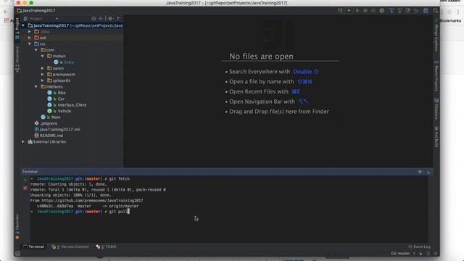Open the Project panel settings gear
Image resolution: width=464 pixels, height=261 pixels.
pos(110,19)
